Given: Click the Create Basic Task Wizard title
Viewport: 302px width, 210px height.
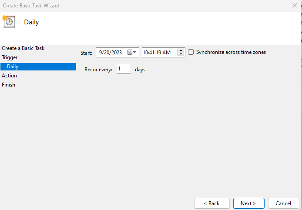Looking at the screenshot, I should [31, 6].
